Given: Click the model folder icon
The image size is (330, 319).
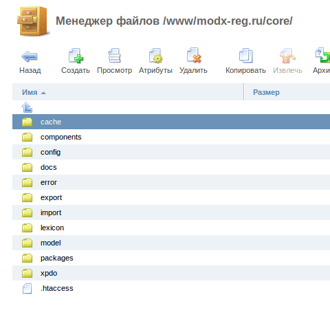Looking at the screenshot, I should click(x=27, y=243).
